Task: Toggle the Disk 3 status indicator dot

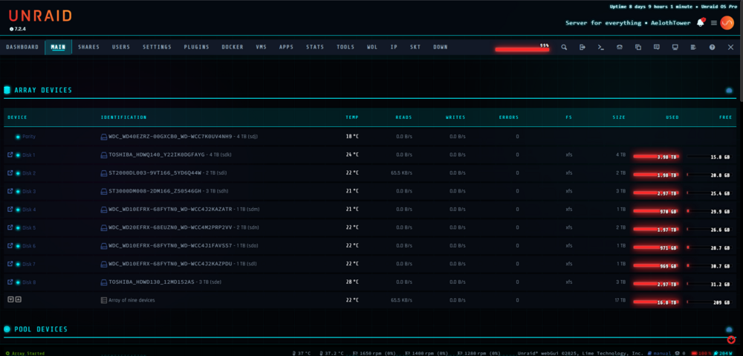Action: pos(18,192)
